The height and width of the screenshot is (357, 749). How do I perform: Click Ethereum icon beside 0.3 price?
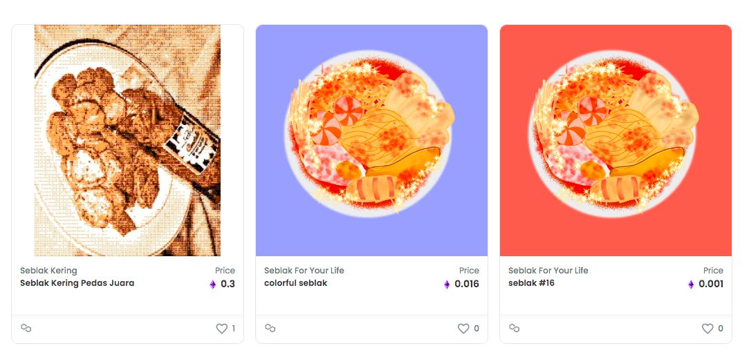coord(212,284)
